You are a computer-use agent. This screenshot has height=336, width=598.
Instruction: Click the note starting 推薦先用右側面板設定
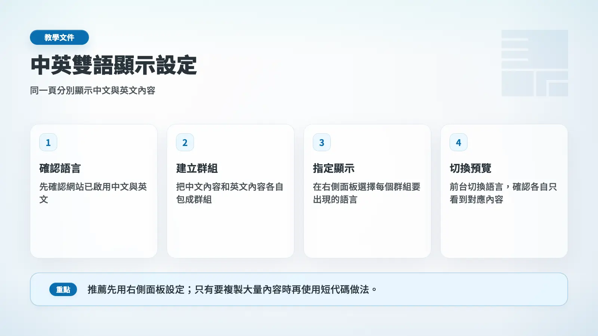tap(232, 289)
